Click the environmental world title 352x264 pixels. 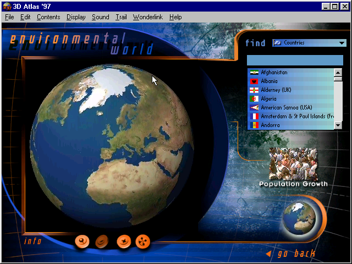82,44
